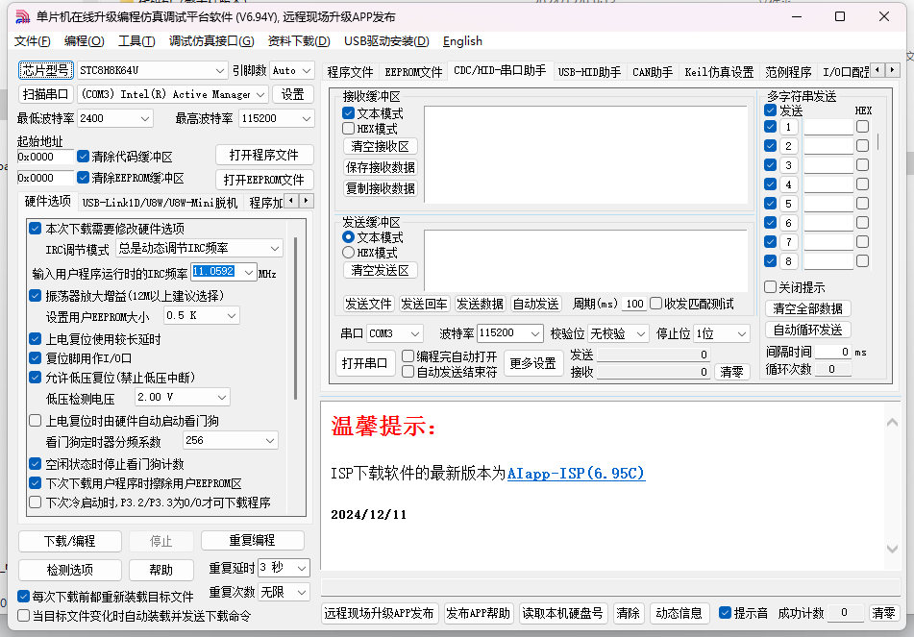Open Keil仿真设置 tab
The height and width of the screenshot is (637, 914).
tap(719, 72)
